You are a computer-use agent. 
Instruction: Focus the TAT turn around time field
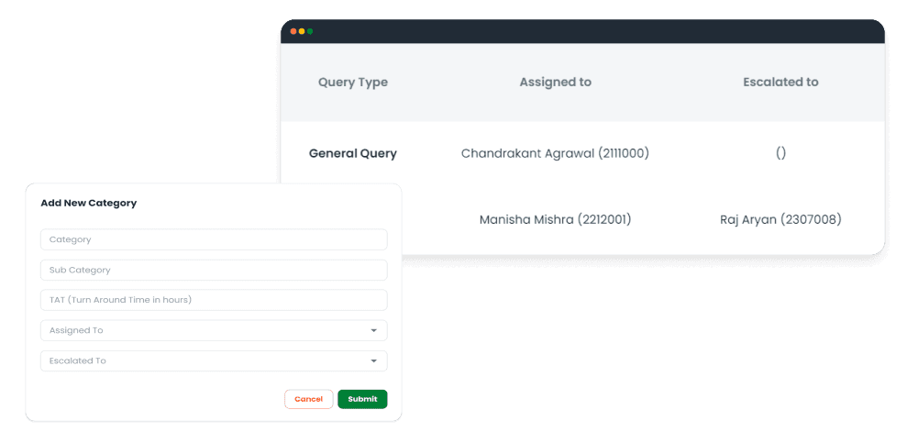pos(214,300)
